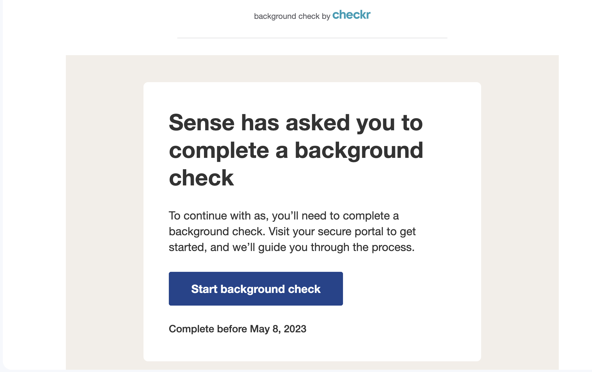Click the '2023' year in the deadline
Screen dimensions: 592x372
[x=295, y=329]
